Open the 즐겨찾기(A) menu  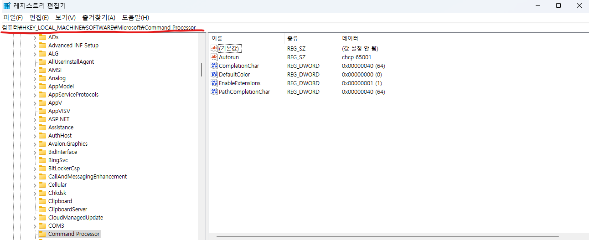98,17
